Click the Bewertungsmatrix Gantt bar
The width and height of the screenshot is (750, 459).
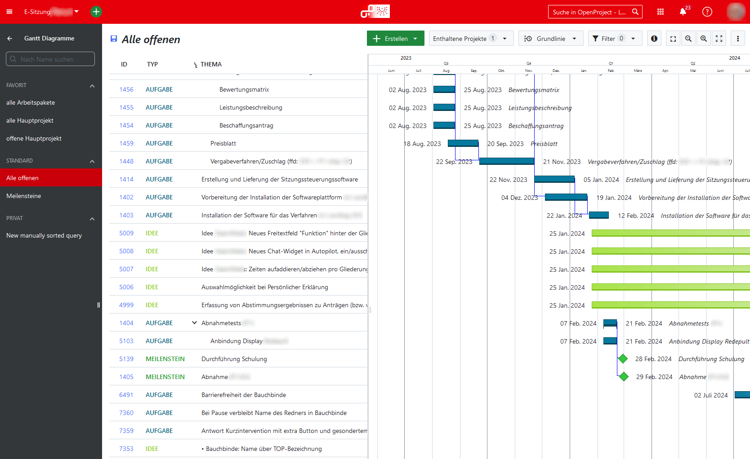tap(444, 89)
